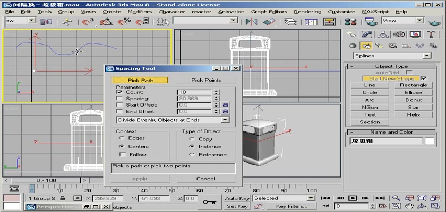Toggle the Percent Snap icon
This screenshot has width=446, height=212.
pyautogui.click(x=124, y=22)
